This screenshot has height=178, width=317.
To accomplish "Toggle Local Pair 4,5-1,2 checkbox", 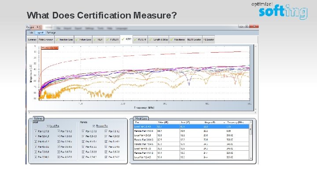I will pyautogui.click(x=36, y=142).
